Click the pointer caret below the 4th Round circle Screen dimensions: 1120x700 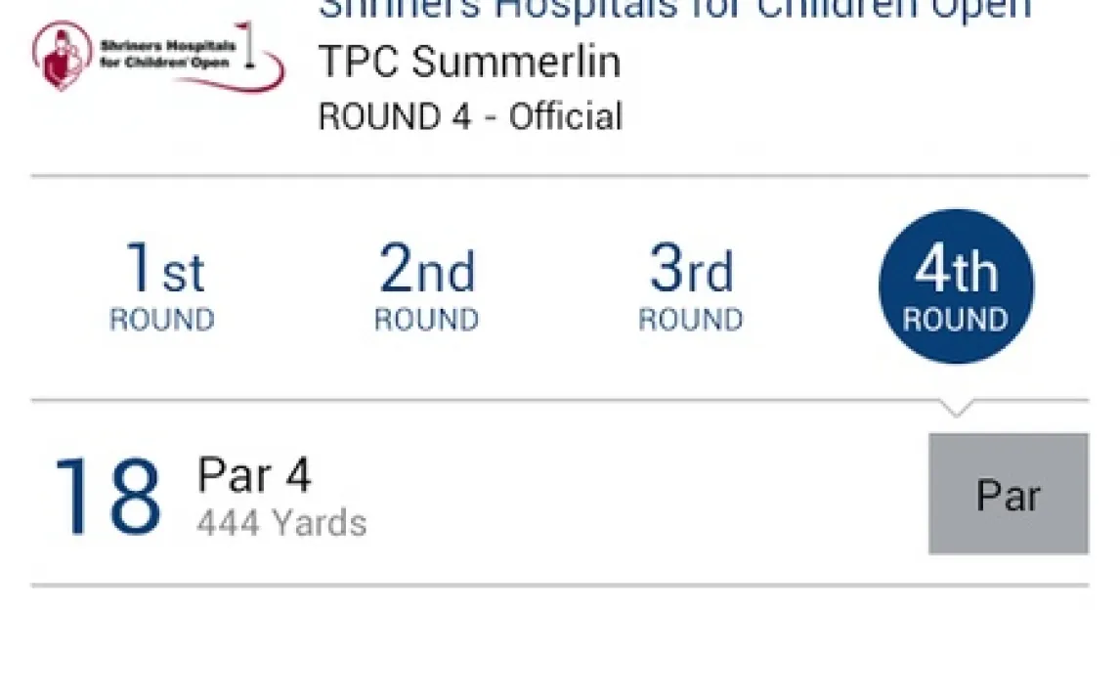coord(955,408)
